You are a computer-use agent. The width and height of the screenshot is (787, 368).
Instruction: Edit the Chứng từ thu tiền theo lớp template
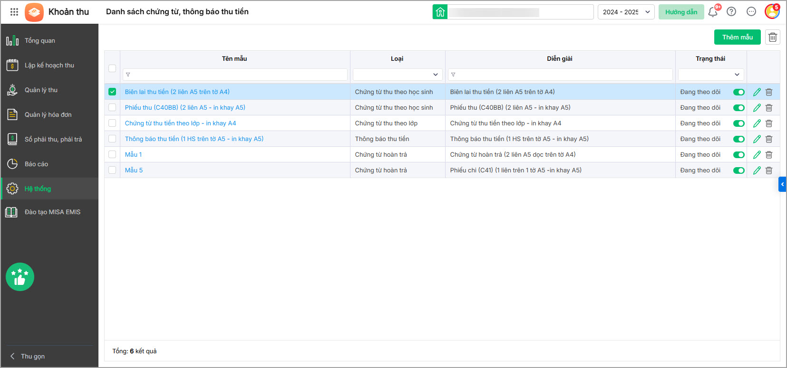point(757,123)
